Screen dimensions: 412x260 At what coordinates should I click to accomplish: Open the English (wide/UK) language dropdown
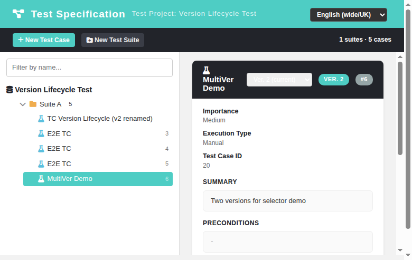[x=349, y=15]
